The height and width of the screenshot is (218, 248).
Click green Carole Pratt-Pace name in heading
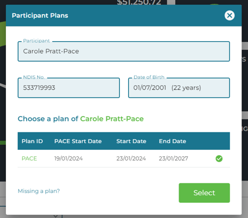coord(112,119)
